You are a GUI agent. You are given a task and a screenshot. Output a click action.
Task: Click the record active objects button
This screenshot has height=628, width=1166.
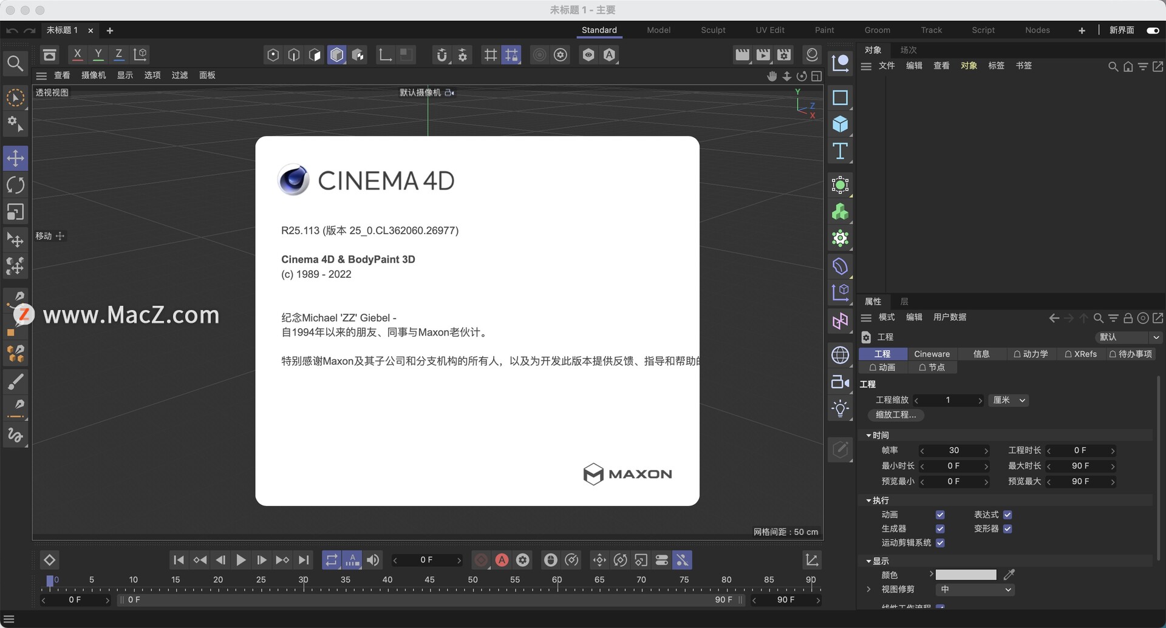(x=481, y=560)
